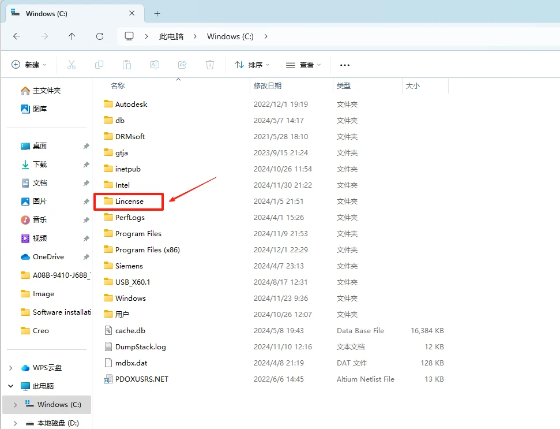
Task: Expand chevron after Windows (C:) in address bar
Action: click(266, 36)
